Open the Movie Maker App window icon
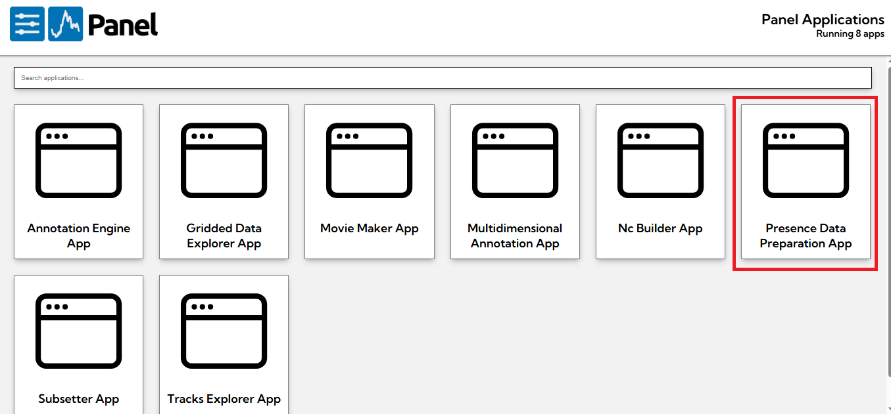The height and width of the screenshot is (414, 891). (x=369, y=159)
